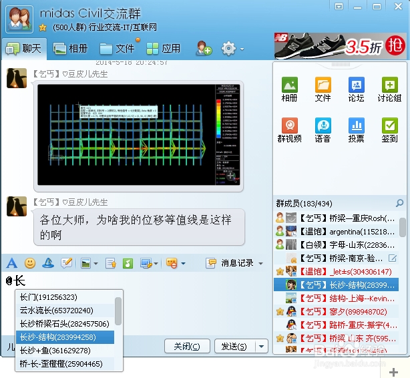The image size is (410, 378).
Task: Click the panel collapse grip above 相册
Action: tap(341, 65)
